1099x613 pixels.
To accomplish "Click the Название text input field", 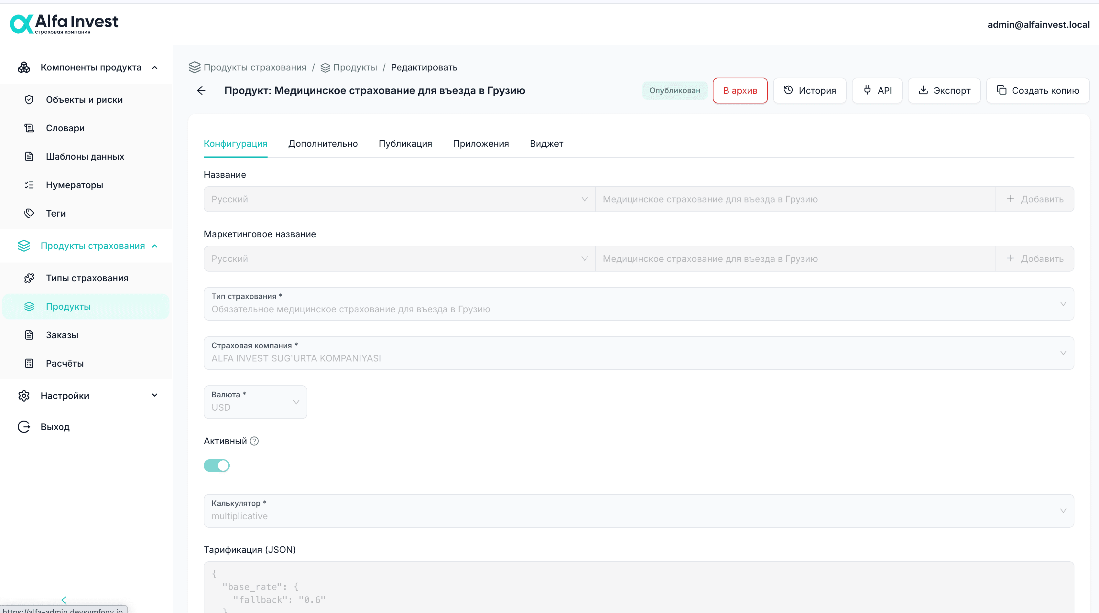I will tap(795, 199).
